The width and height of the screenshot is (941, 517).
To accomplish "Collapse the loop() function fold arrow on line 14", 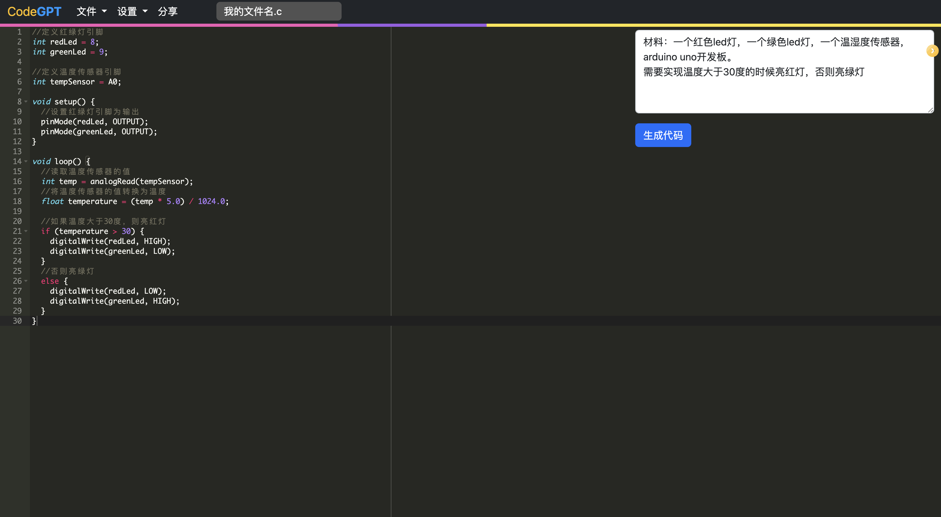I will (x=26, y=162).
